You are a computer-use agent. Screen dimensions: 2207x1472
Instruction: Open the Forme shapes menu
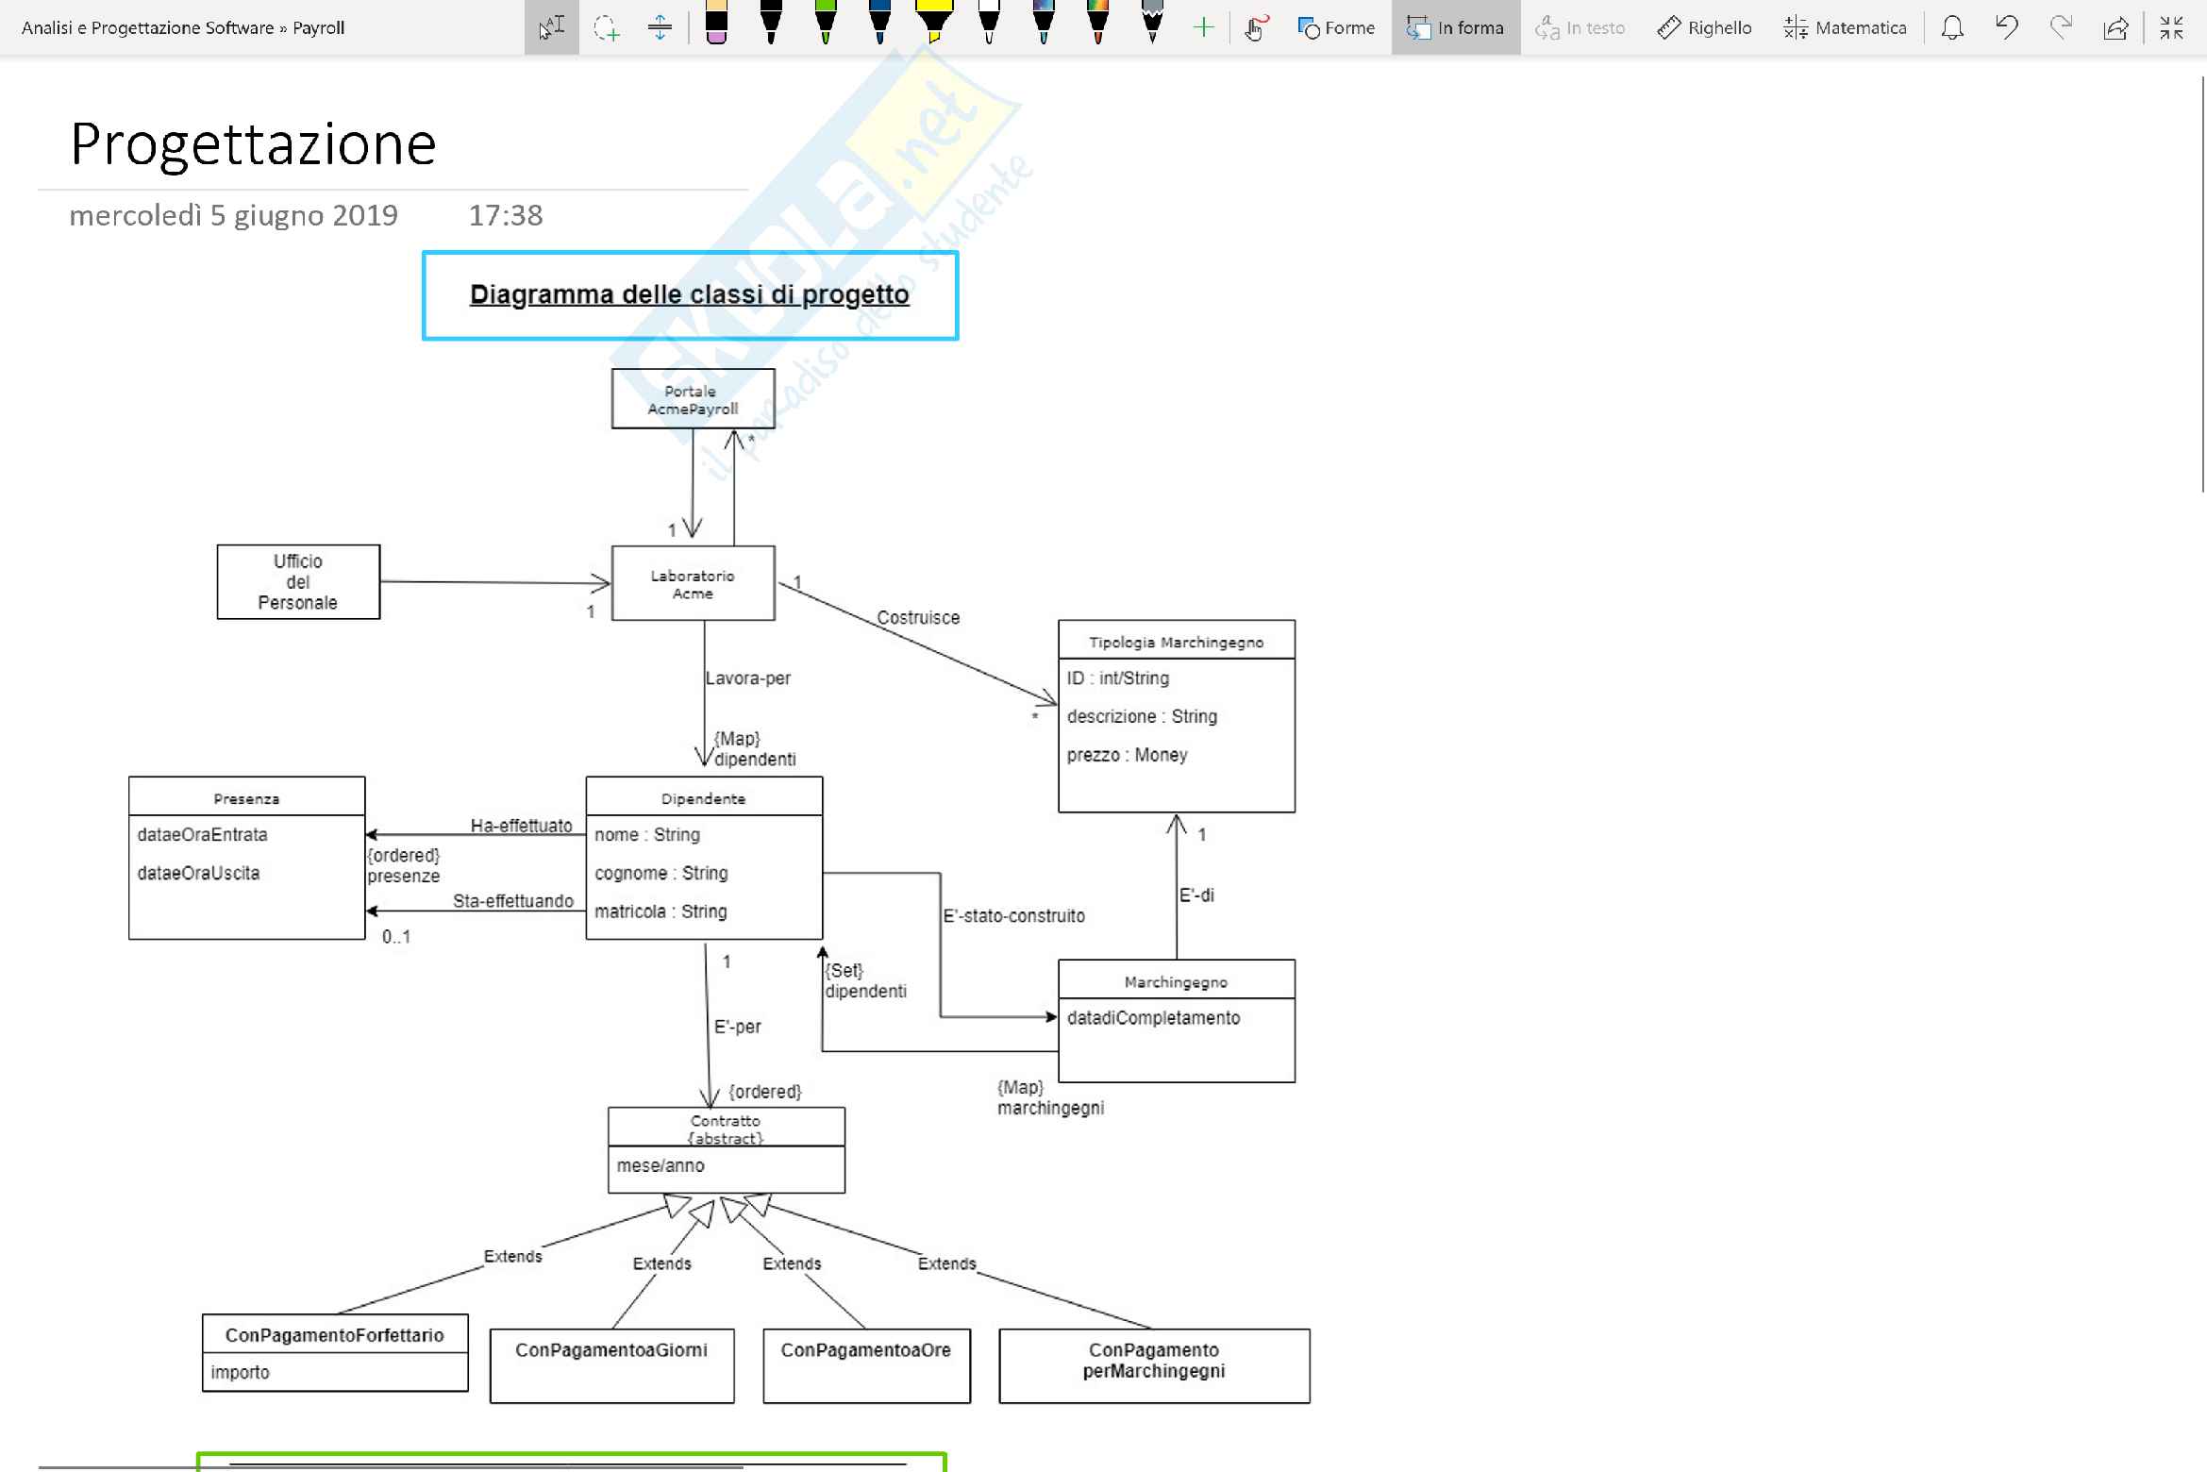[x=1336, y=27]
